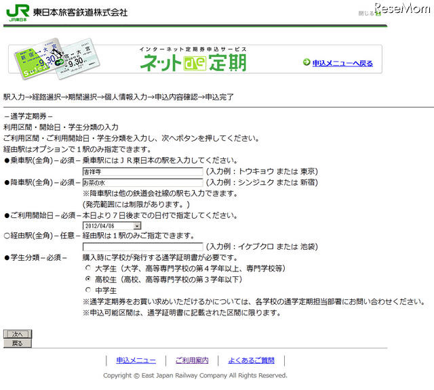The width and height of the screenshot is (434, 390).
Task: Click the Suica commuter pass cards image
Action: pos(57,59)
